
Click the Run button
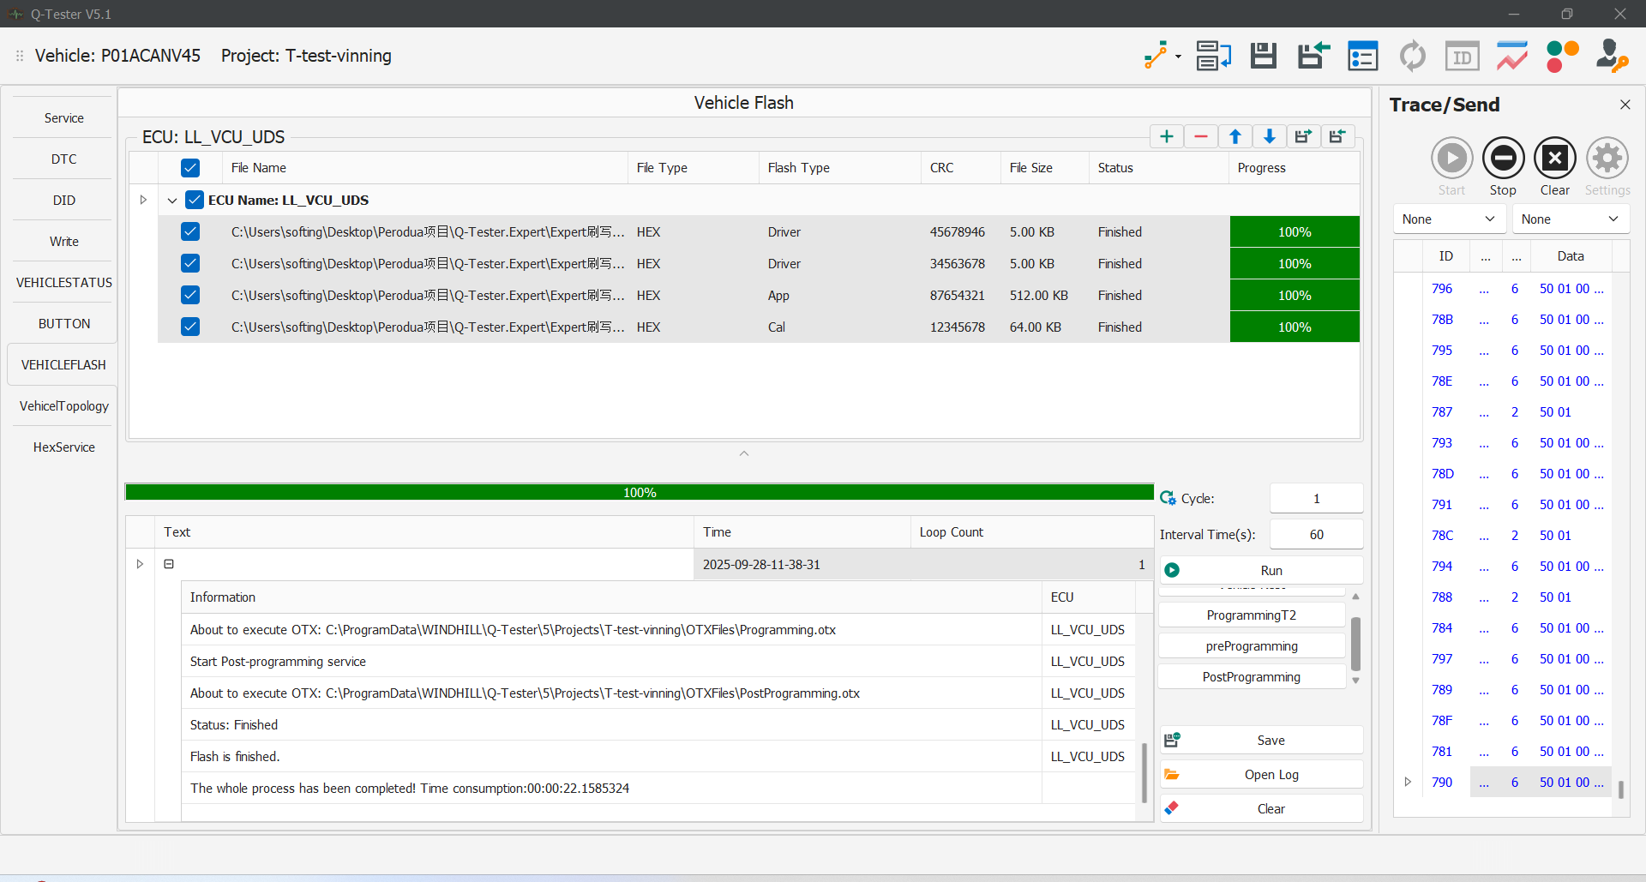point(1271,571)
